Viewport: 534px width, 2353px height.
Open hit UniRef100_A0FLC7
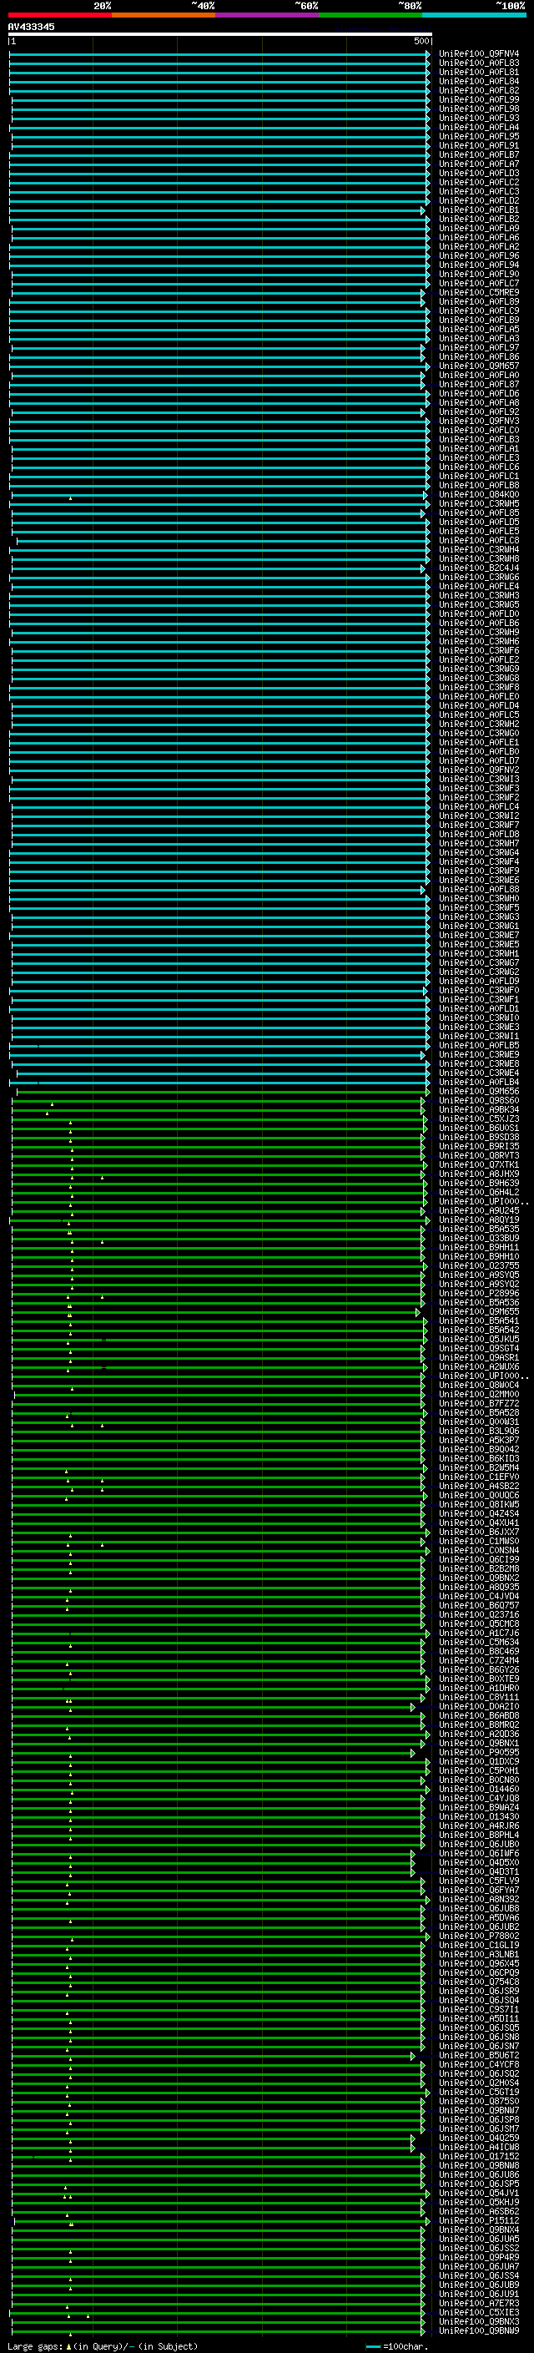coord(478,283)
